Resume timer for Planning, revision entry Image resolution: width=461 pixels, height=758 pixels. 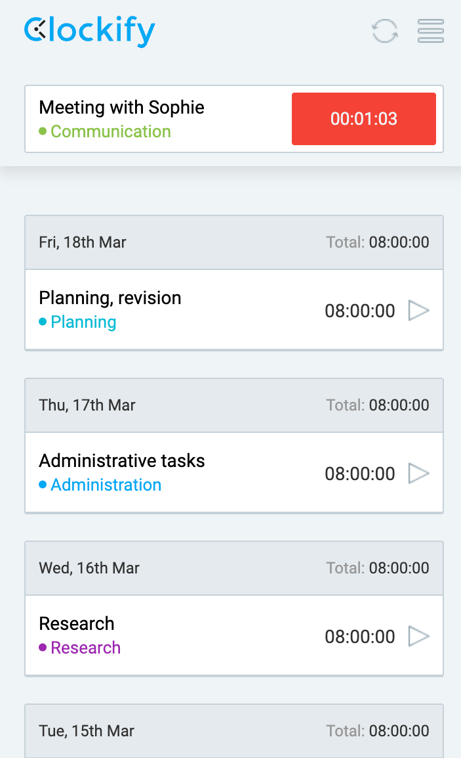[419, 310]
